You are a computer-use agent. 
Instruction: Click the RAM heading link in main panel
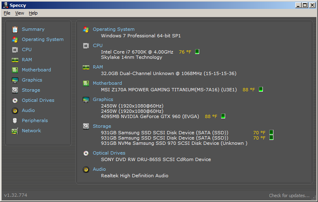98,67
